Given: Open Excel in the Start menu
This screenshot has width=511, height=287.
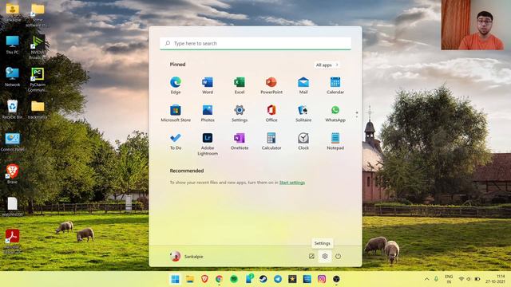Looking at the screenshot, I should 240,85.
